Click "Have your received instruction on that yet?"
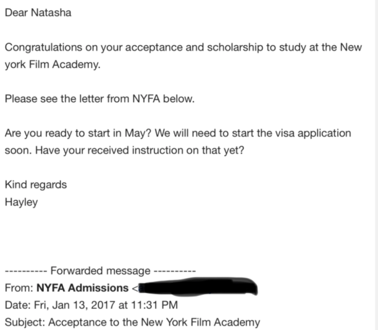378x330 pixels. tap(140, 151)
